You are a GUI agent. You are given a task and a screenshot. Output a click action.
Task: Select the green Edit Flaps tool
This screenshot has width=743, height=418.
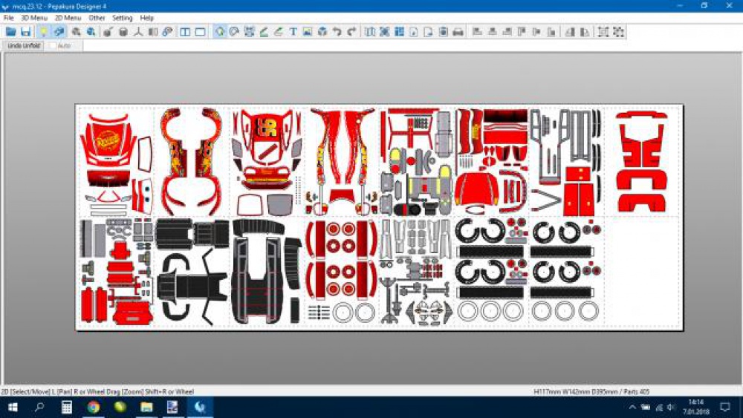tap(264, 32)
